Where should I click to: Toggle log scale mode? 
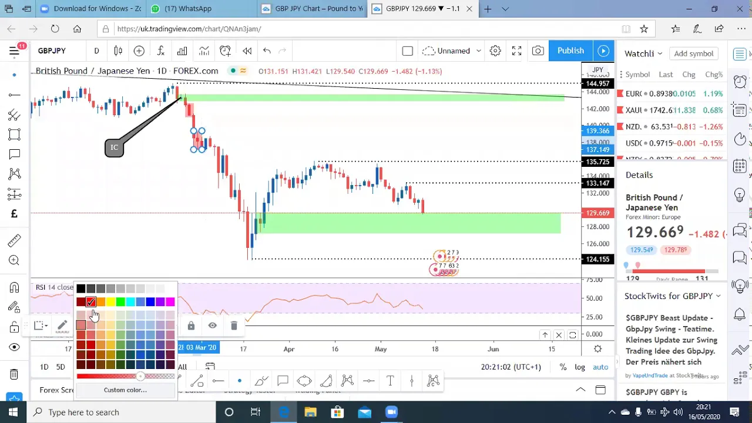(580, 367)
